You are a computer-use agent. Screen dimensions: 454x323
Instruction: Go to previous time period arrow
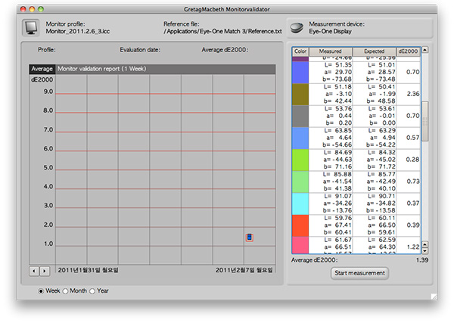34,270
